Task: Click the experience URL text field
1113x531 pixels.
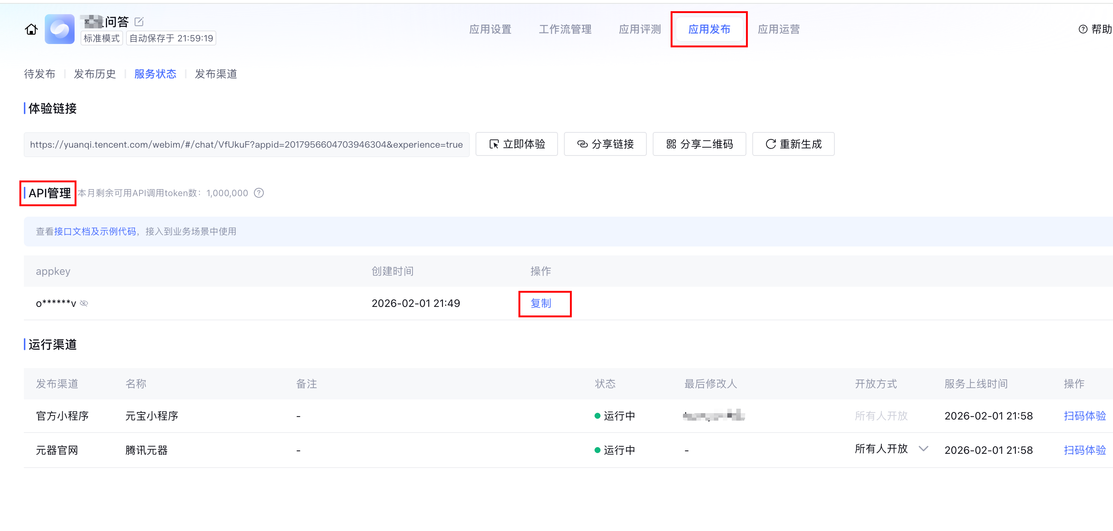Action: coord(246,145)
